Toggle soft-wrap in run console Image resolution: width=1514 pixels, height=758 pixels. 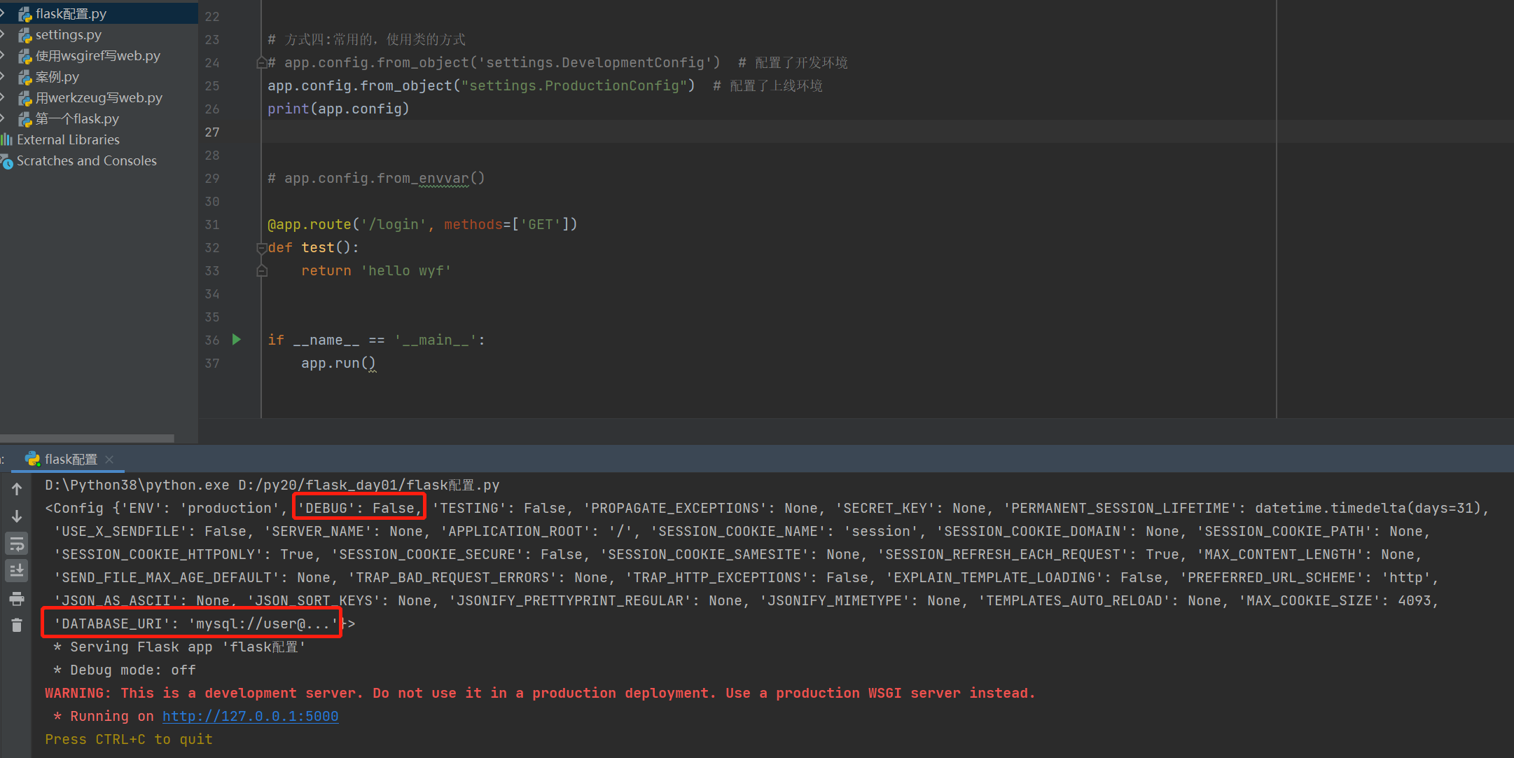click(x=17, y=544)
